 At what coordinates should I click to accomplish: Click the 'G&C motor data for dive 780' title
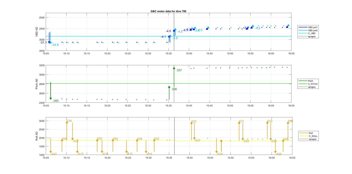tap(168, 11)
